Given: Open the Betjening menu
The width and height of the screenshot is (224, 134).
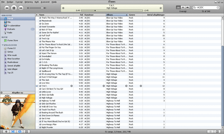Looking at the screenshot, I should tap(29, 2).
